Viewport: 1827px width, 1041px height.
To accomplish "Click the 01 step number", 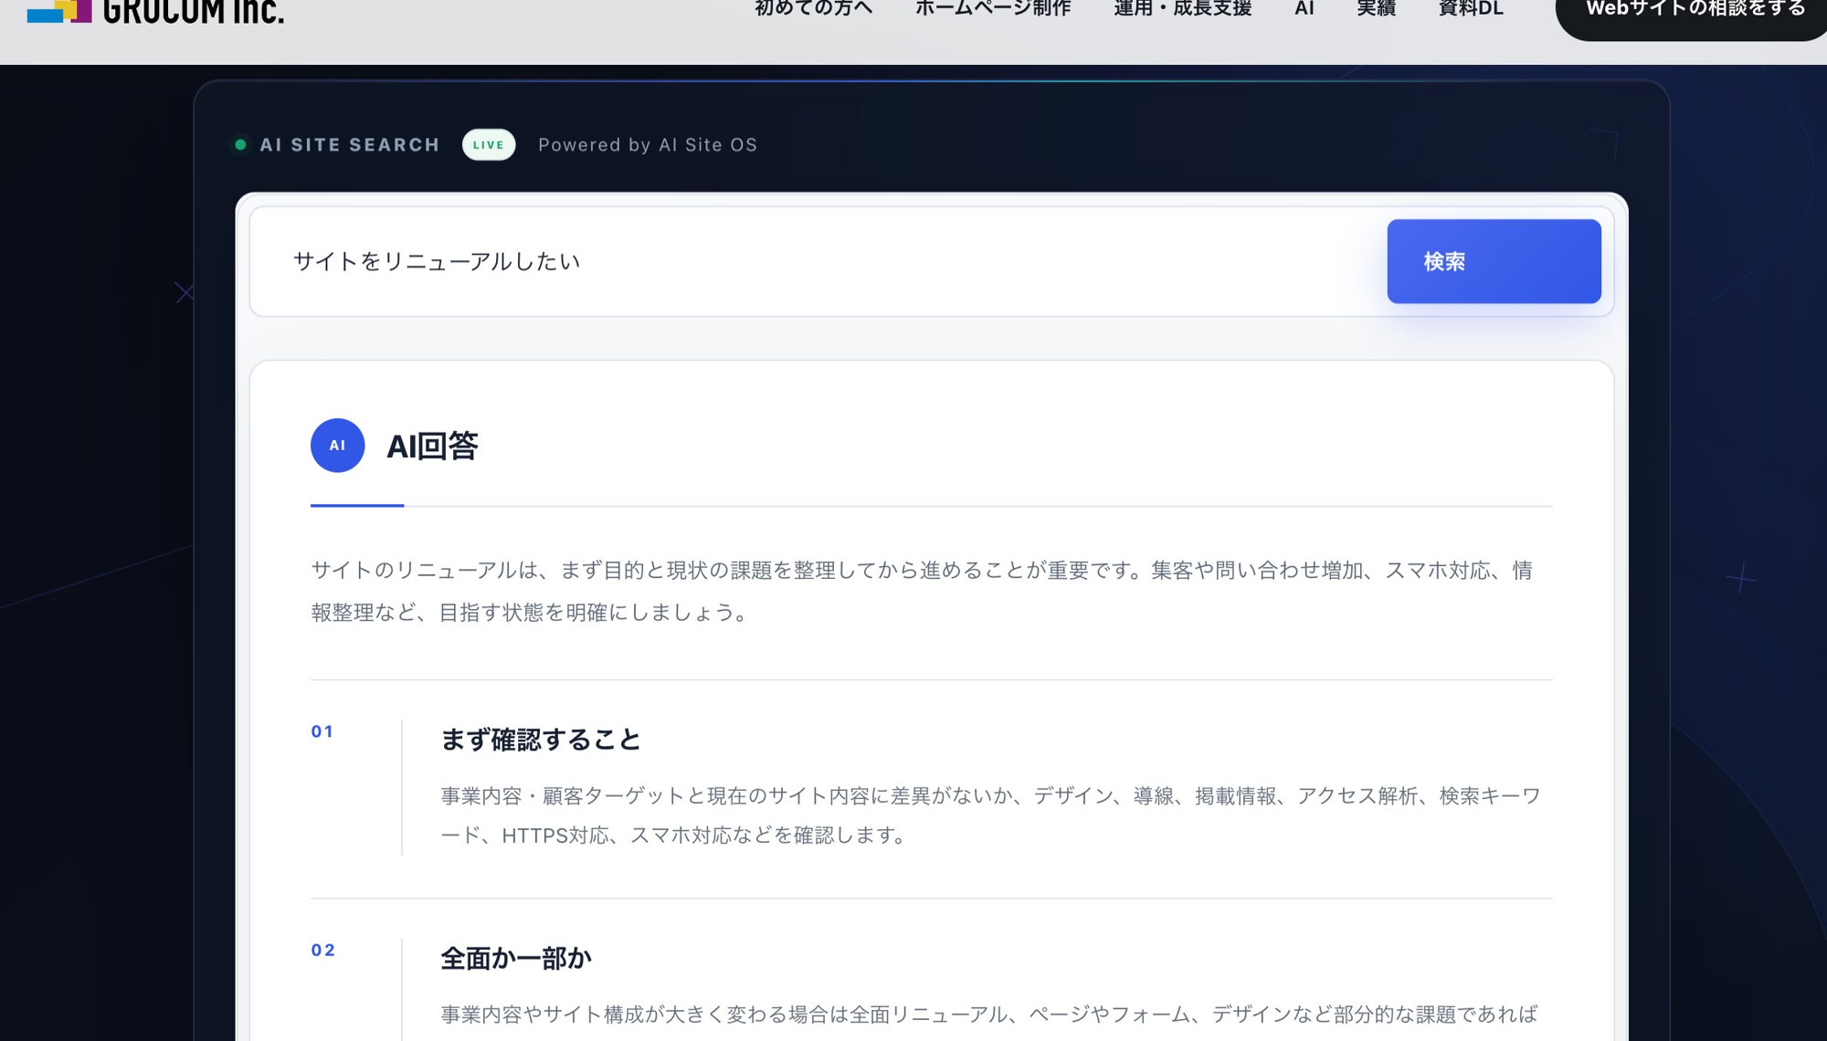I will (x=322, y=731).
